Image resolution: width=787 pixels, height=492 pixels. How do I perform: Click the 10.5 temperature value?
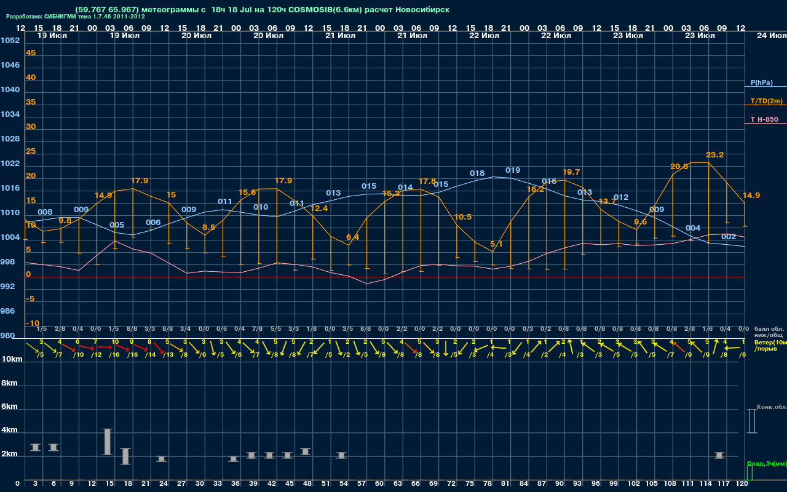(x=463, y=217)
